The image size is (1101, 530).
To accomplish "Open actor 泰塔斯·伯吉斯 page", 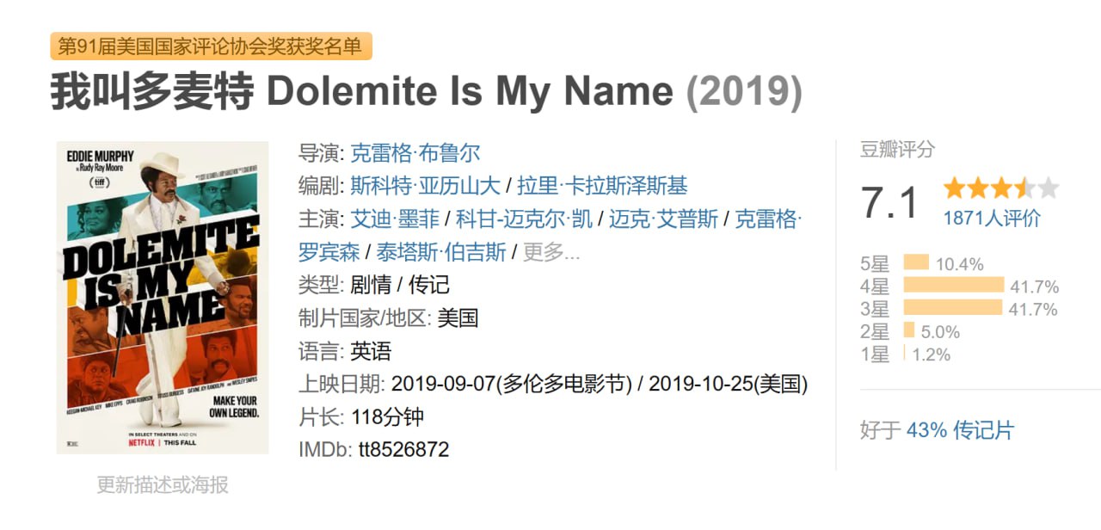I will pyautogui.click(x=441, y=252).
